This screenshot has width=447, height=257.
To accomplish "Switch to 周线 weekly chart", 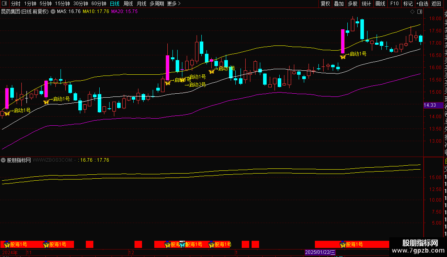I will coord(128,4).
